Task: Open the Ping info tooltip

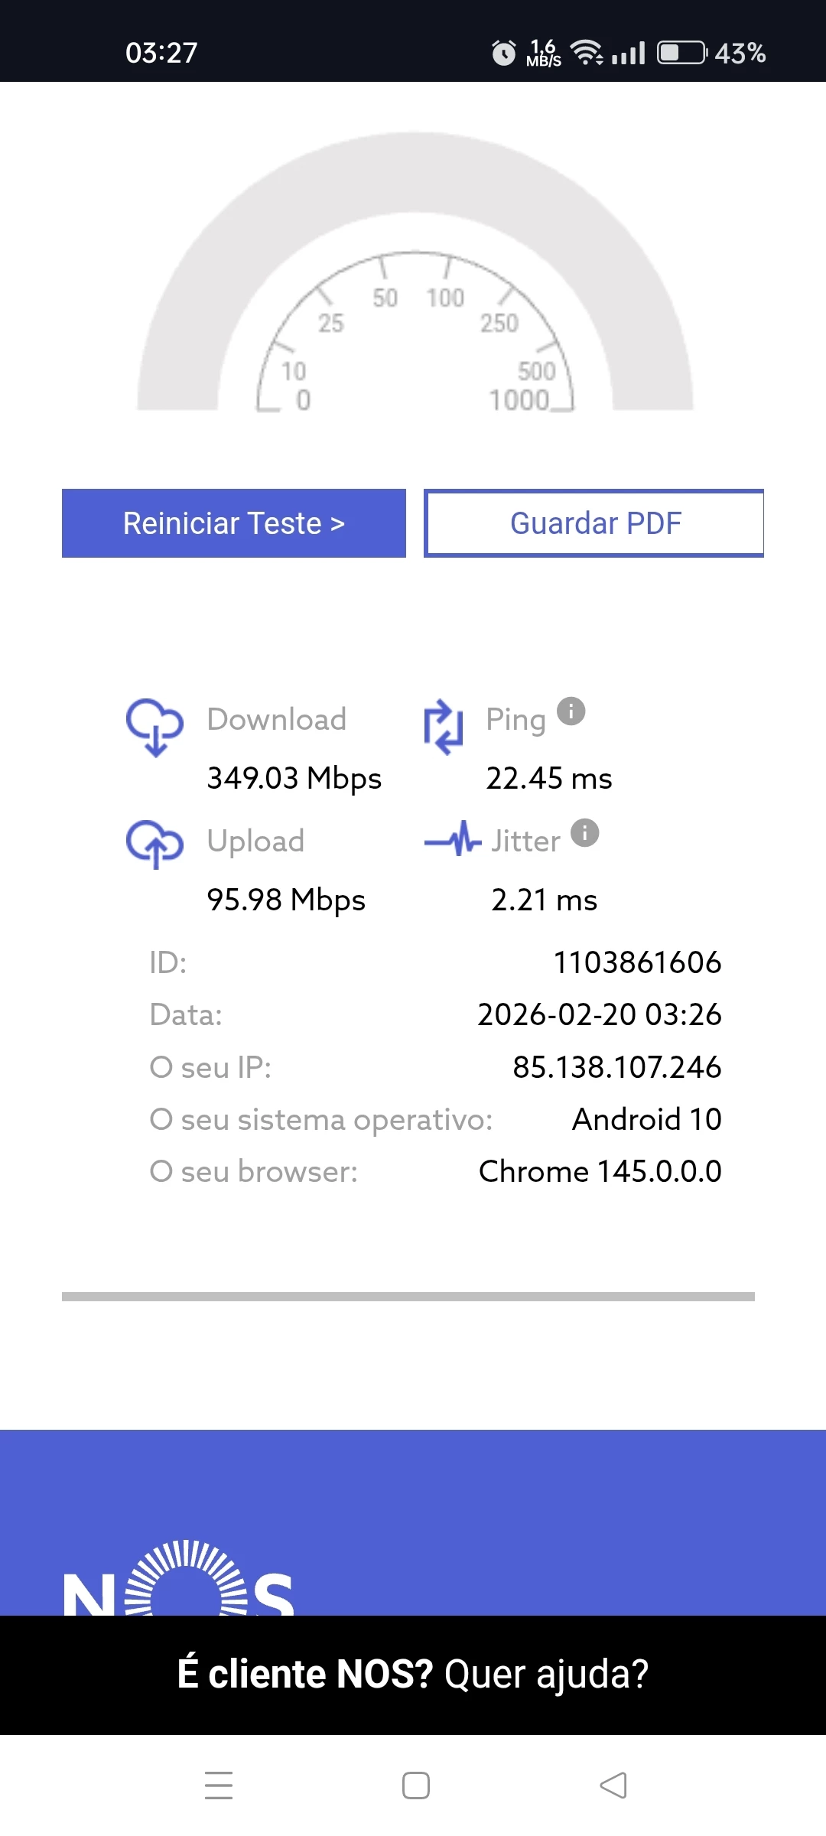Action: tap(571, 711)
